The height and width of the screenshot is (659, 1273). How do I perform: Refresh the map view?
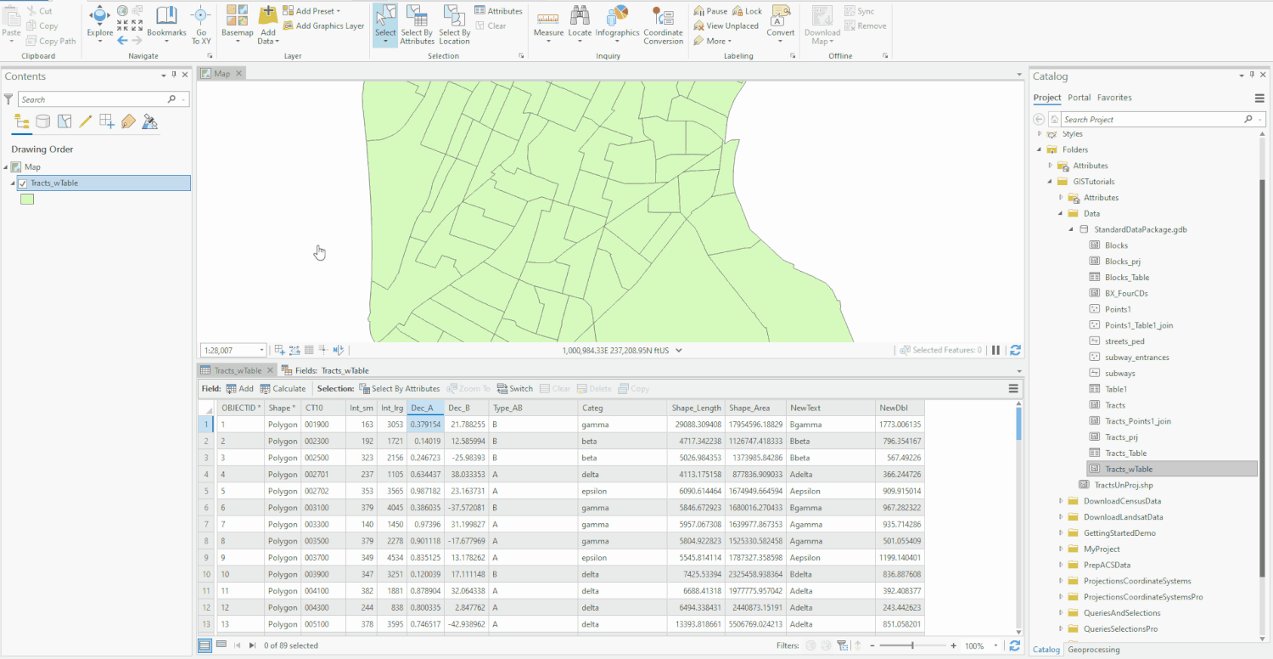tap(1015, 350)
